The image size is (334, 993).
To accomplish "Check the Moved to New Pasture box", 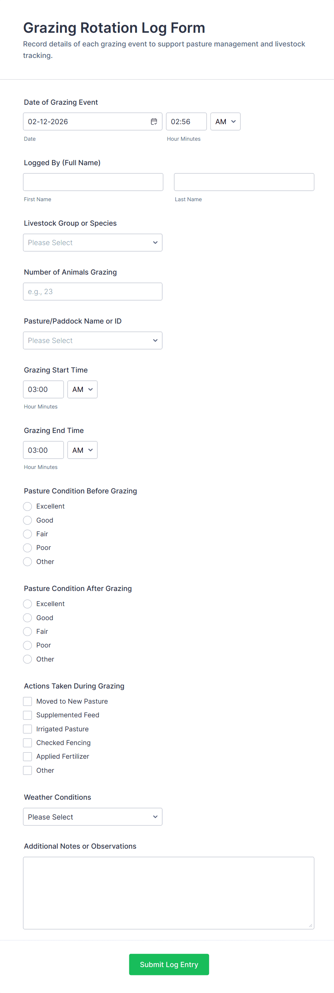I will (27, 701).
